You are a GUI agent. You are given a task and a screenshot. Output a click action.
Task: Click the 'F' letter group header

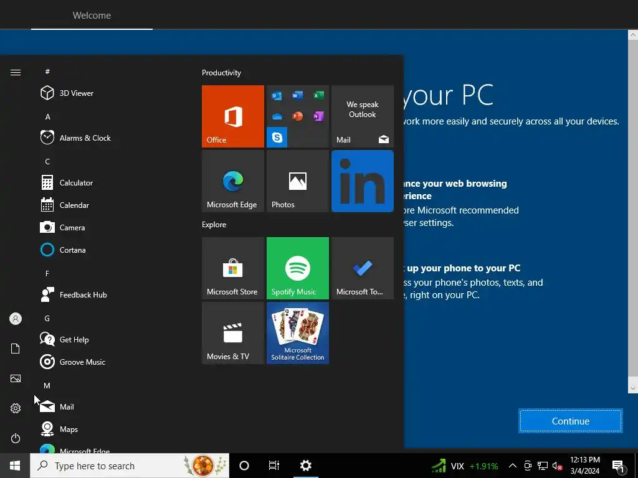[47, 274]
